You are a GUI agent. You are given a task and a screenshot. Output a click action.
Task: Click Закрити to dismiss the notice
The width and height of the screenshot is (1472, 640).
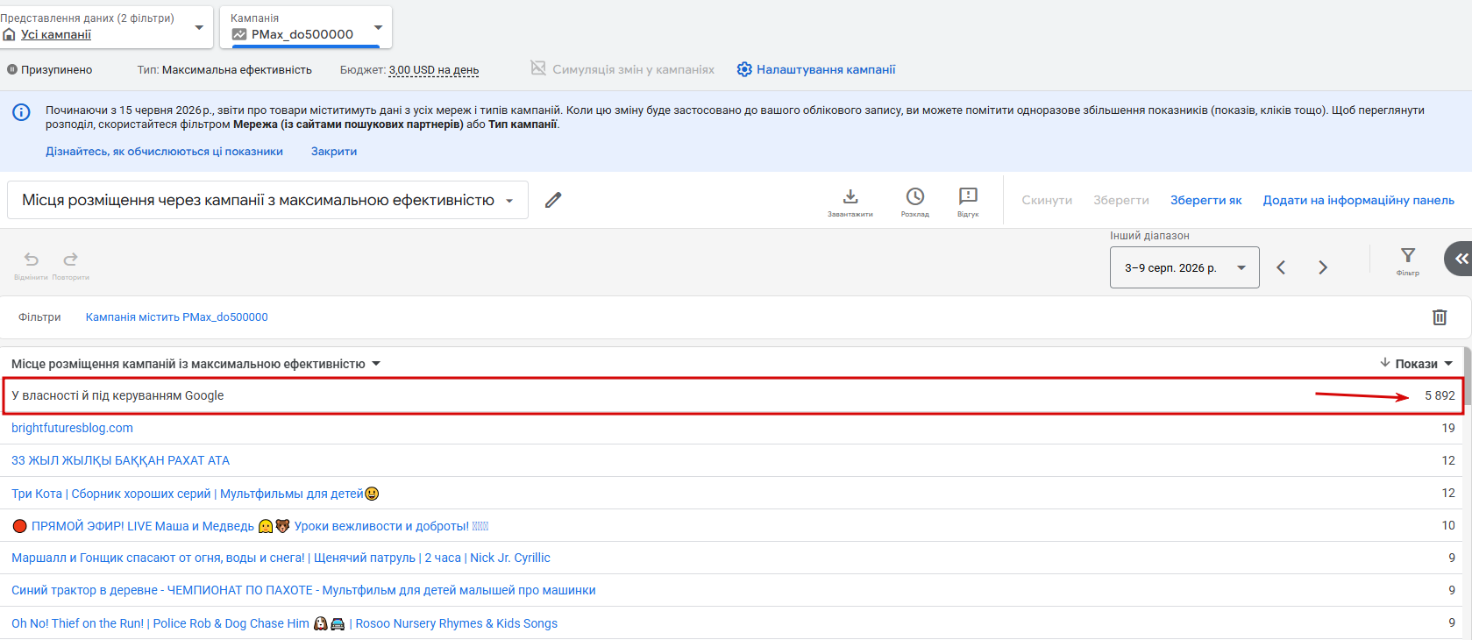coord(334,152)
